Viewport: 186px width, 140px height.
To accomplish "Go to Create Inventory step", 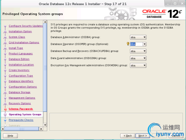I will 19,70.
